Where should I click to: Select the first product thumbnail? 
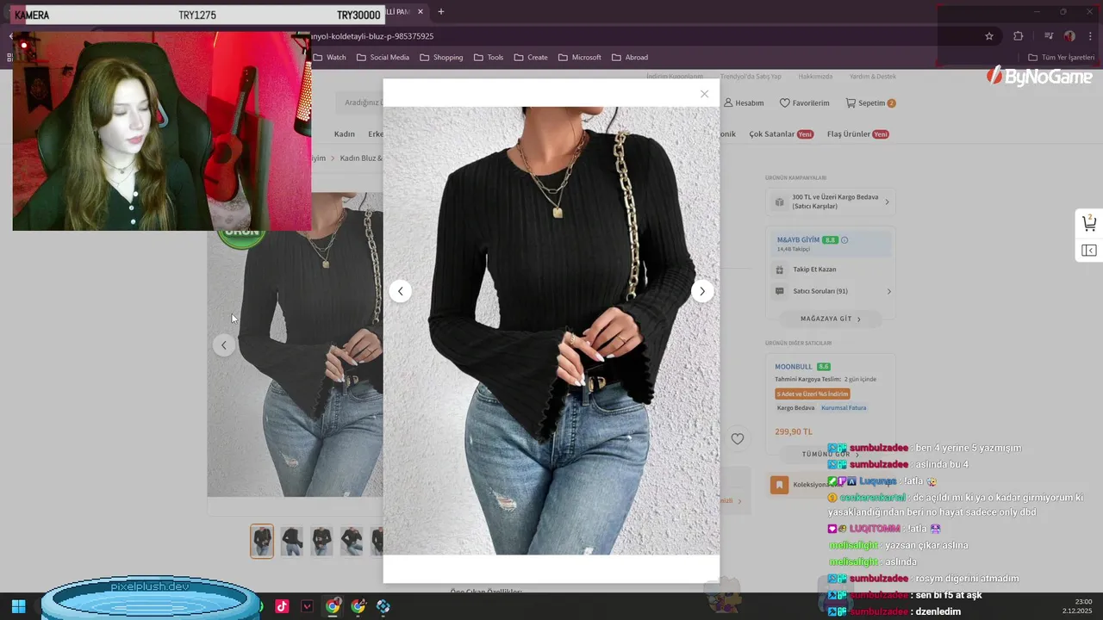tap(262, 541)
